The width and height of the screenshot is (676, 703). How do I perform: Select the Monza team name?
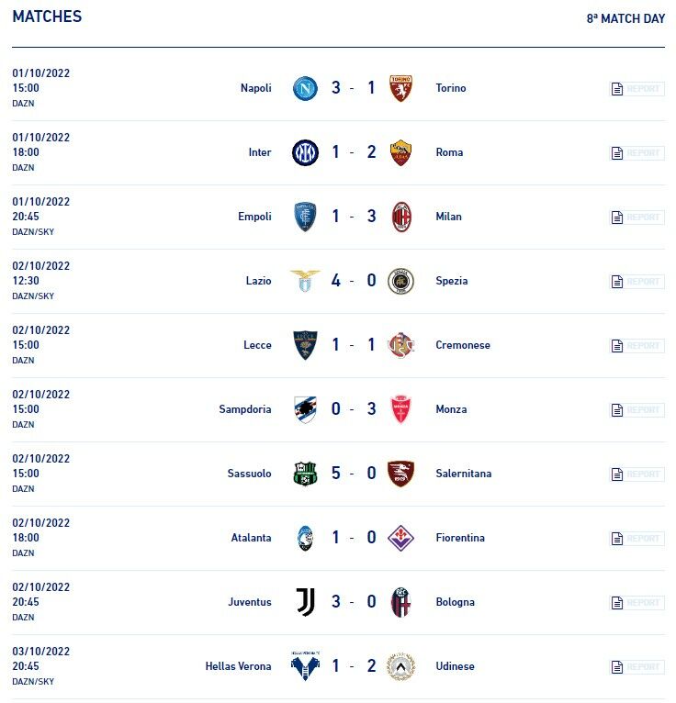click(x=452, y=409)
